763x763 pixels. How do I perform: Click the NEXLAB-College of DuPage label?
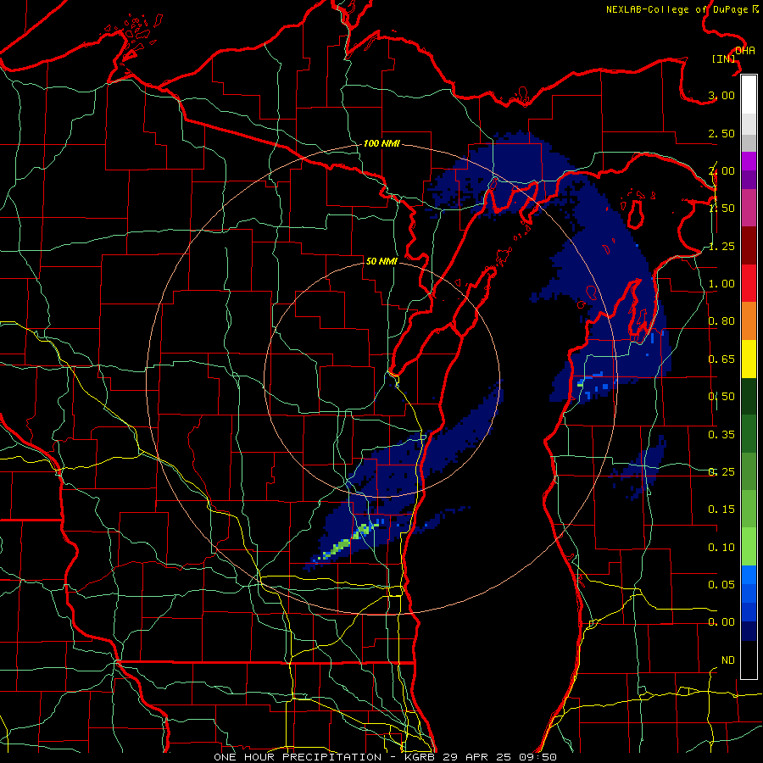pyautogui.click(x=682, y=9)
